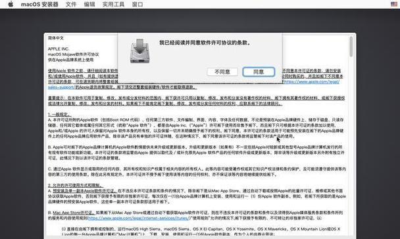Open the internet-services/itunes link

[138, 218]
